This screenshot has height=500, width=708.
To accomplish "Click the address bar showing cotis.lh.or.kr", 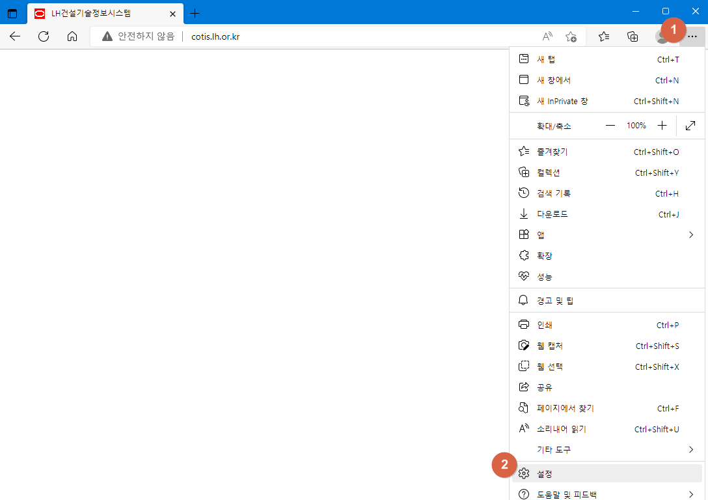I will pos(338,36).
